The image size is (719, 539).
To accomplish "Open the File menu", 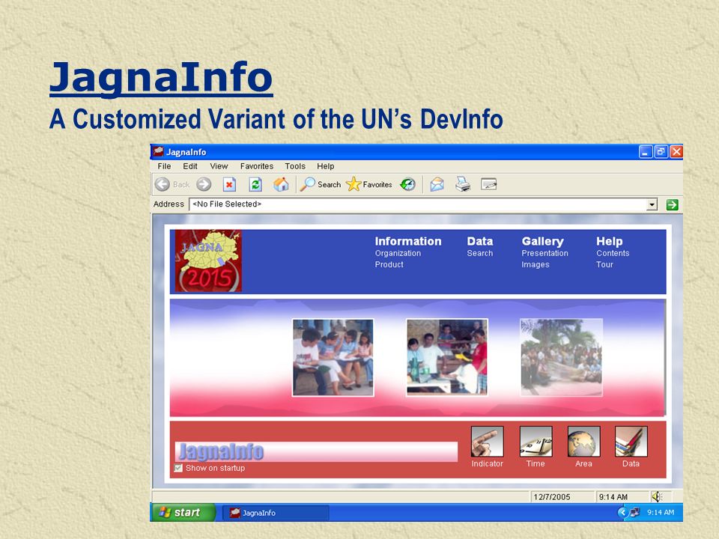I will click(164, 166).
